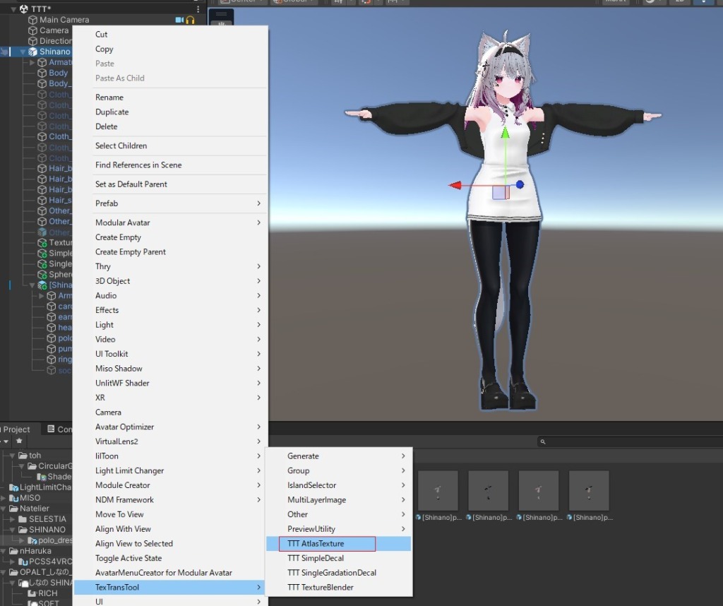Choose Delete from the context menu
This screenshot has width=723, height=606.
click(x=171, y=126)
